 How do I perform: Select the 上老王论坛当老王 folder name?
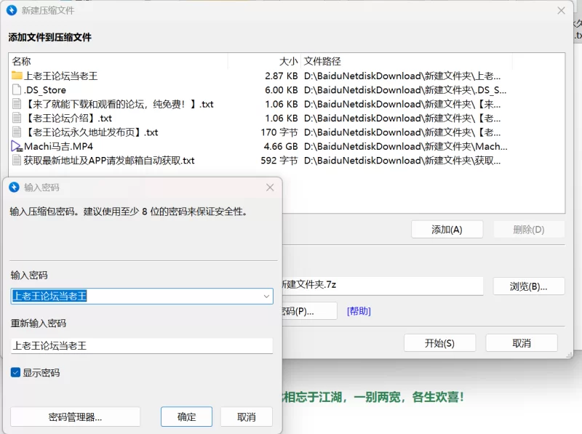click(60, 76)
